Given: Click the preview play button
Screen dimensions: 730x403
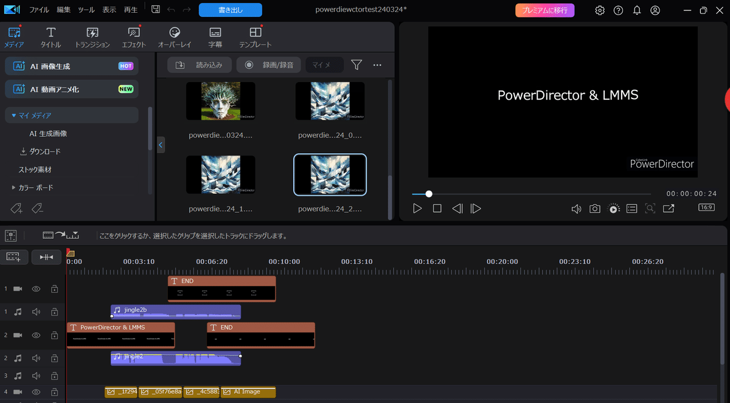Looking at the screenshot, I should [x=417, y=208].
